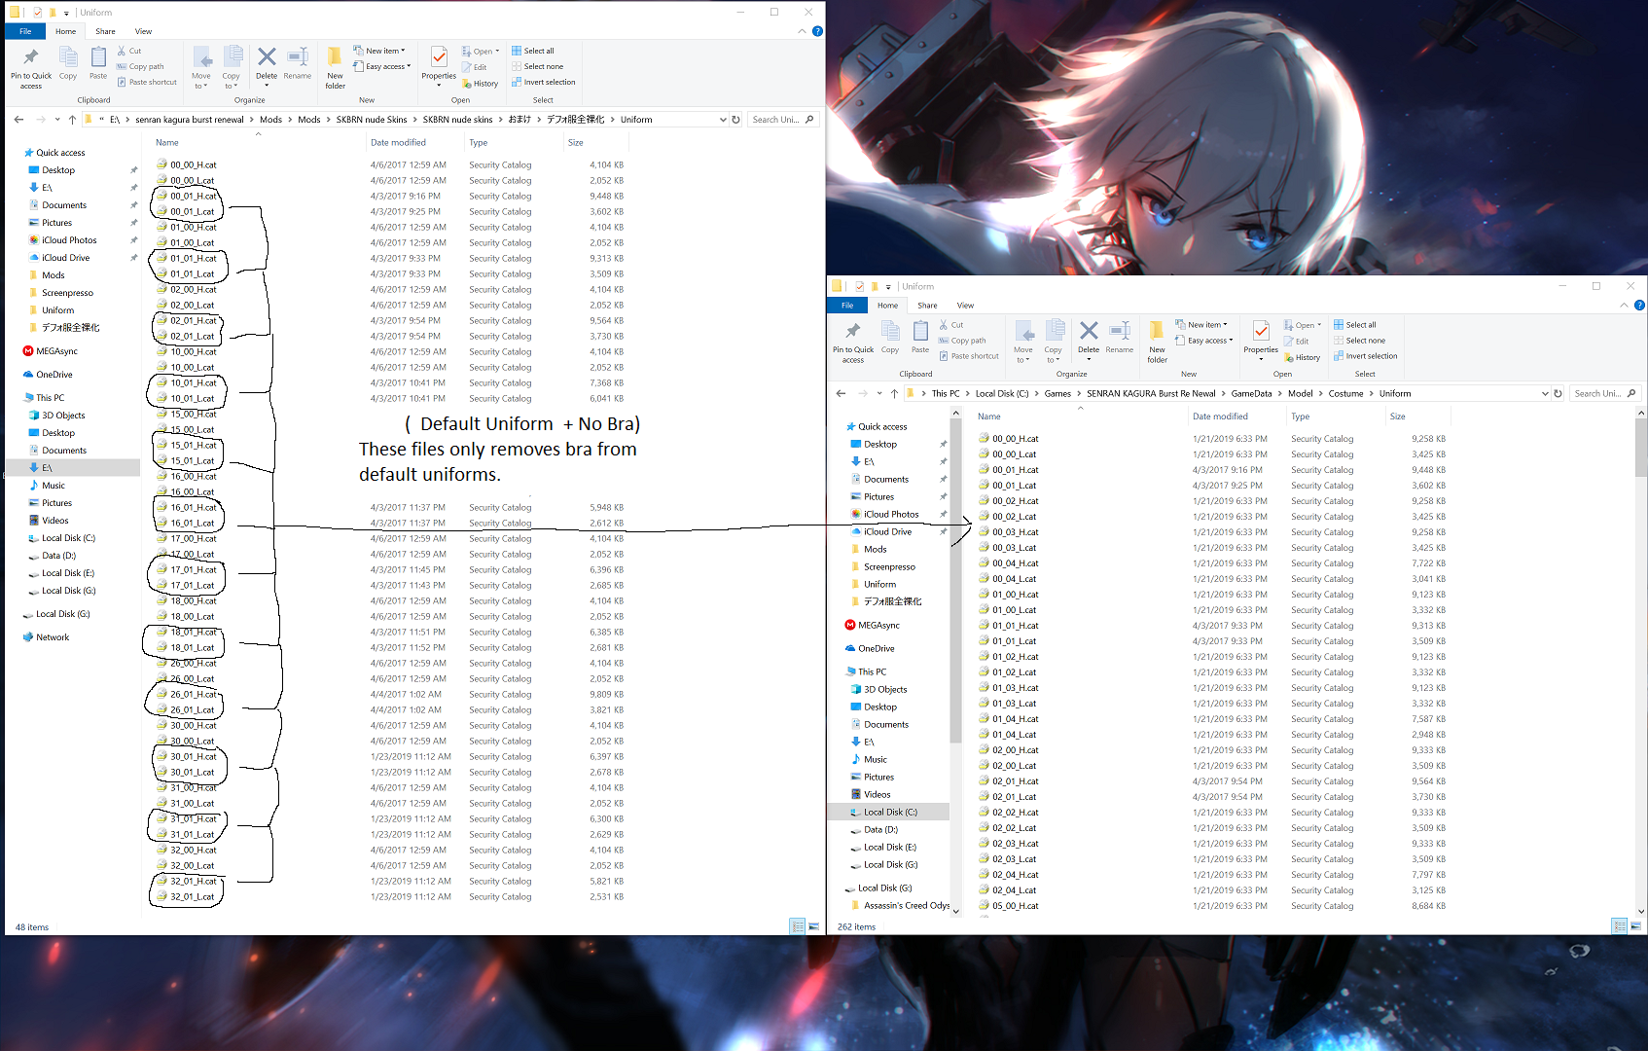The width and height of the screenshot is (1648, 1051).
Task: Click Cut in left window ribbon
Action: pyautogui.click(x=129, y=51)
